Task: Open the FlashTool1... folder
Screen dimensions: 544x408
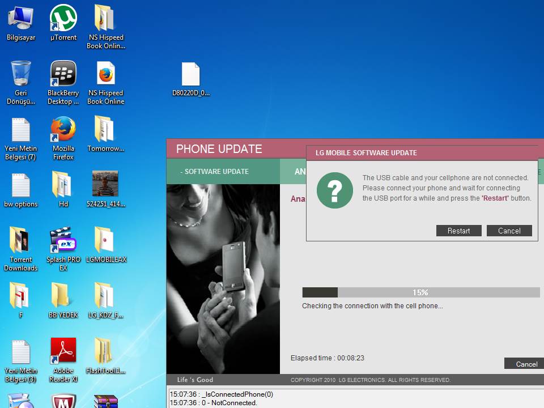Action: (x=106, y=356)
